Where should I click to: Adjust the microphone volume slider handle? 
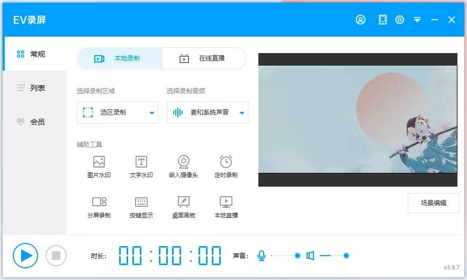297,256
